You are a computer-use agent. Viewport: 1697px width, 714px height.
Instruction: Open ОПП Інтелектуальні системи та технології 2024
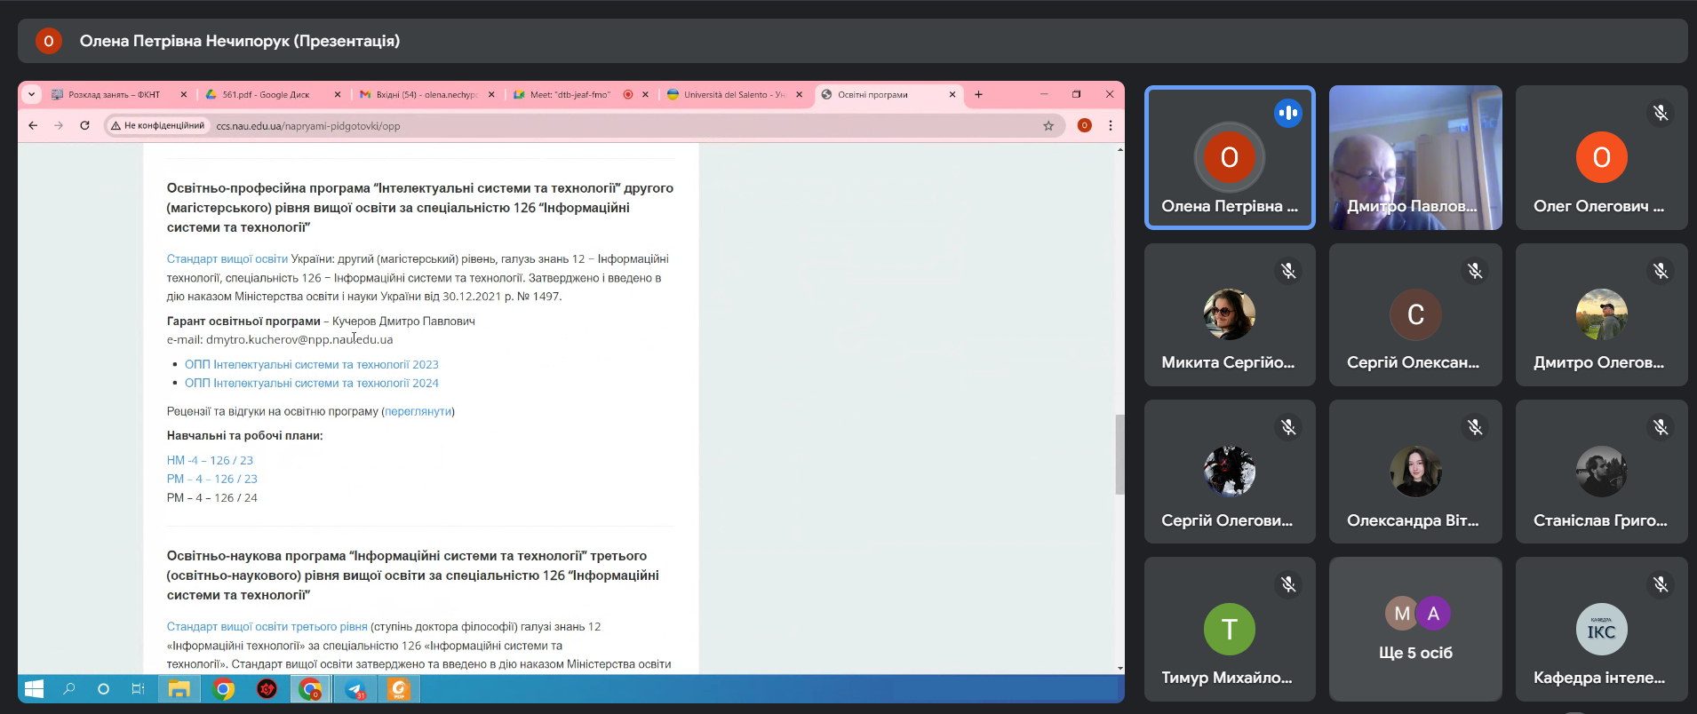point(312,383)
